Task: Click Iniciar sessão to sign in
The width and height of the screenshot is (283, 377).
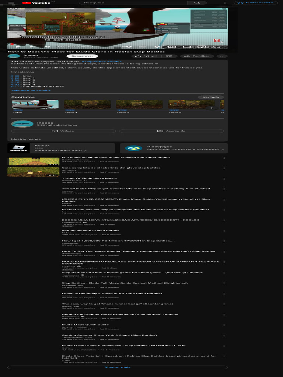Action: [256, 3]
